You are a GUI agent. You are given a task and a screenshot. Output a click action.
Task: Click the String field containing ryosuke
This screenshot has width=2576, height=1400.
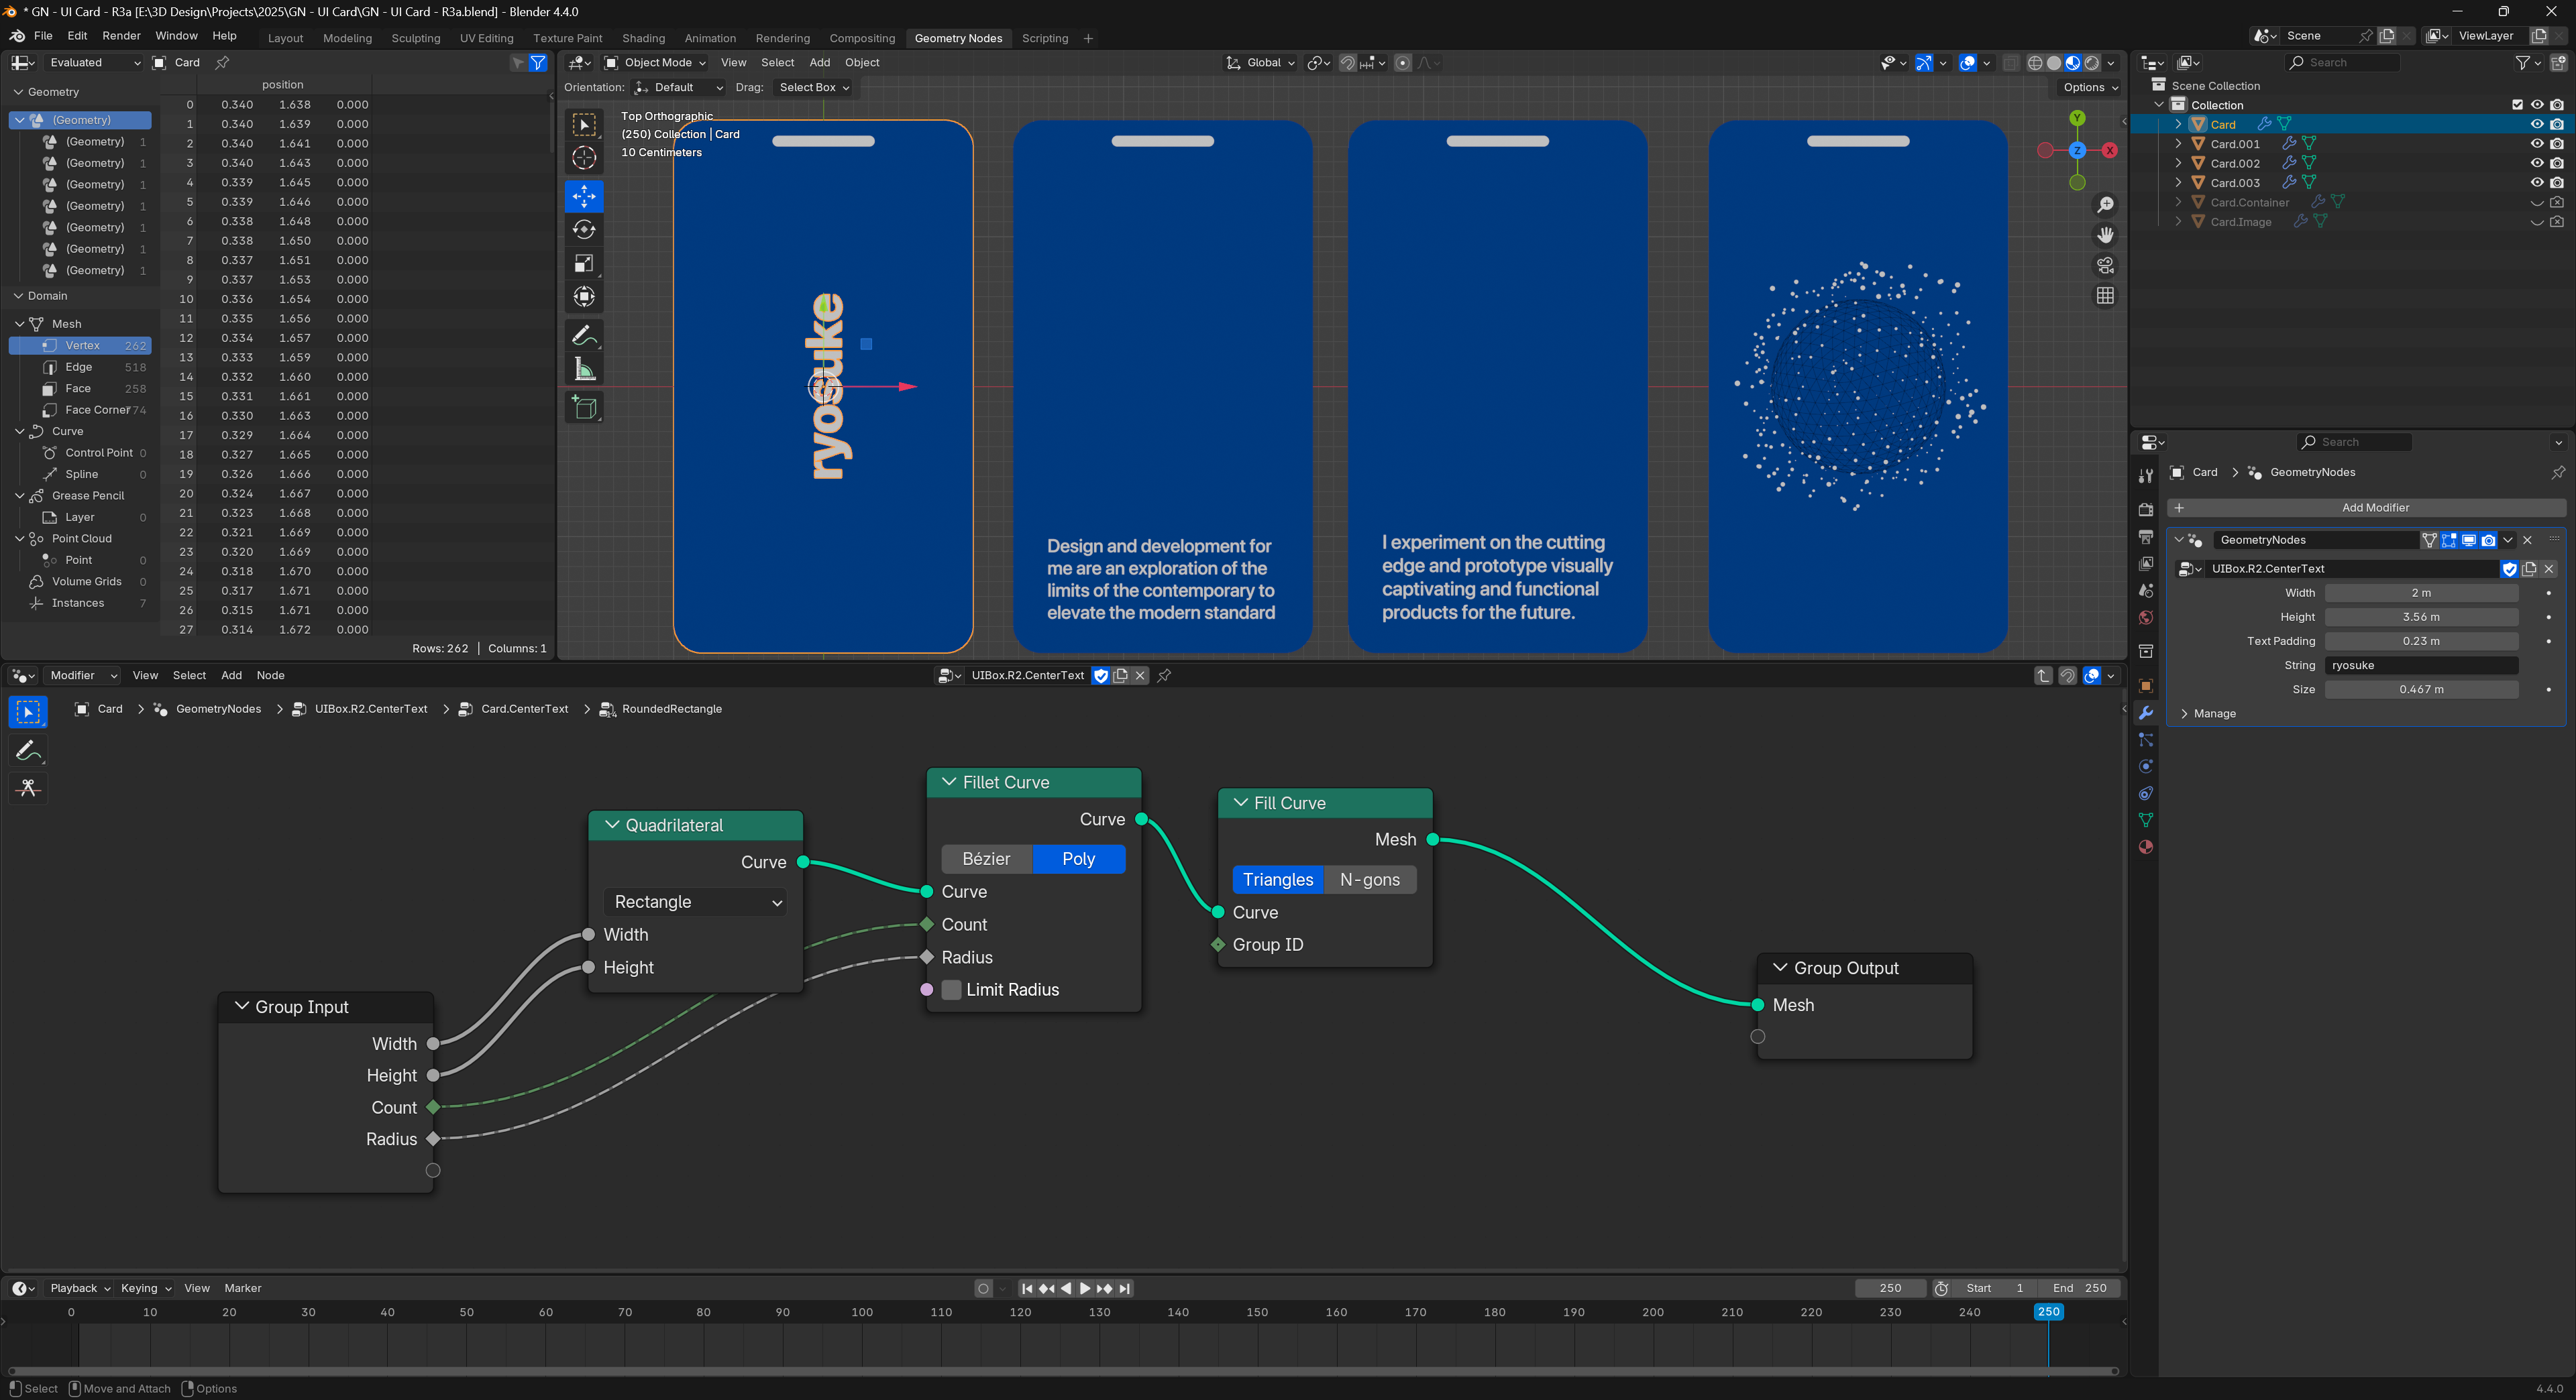tap(2421, 664)
